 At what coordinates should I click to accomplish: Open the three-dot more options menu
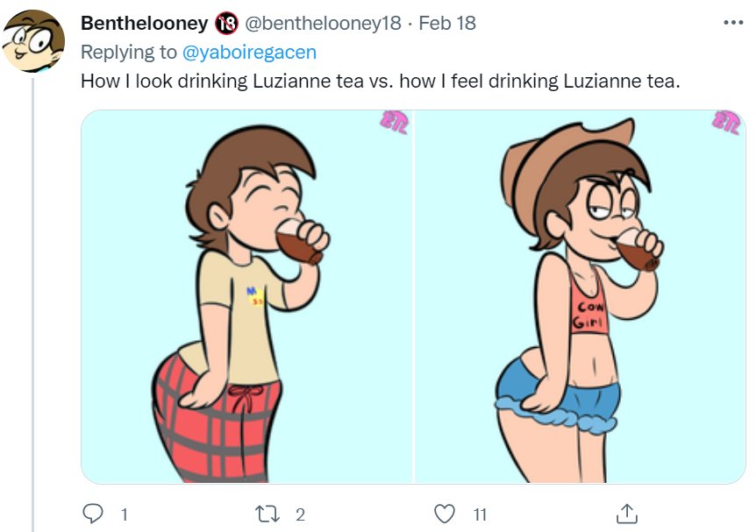point(733,23)
